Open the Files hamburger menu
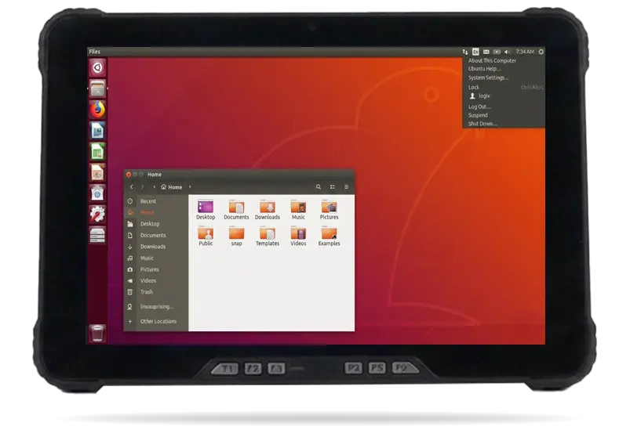This screenshot has height=426, width=619. [x=346, y=187]
